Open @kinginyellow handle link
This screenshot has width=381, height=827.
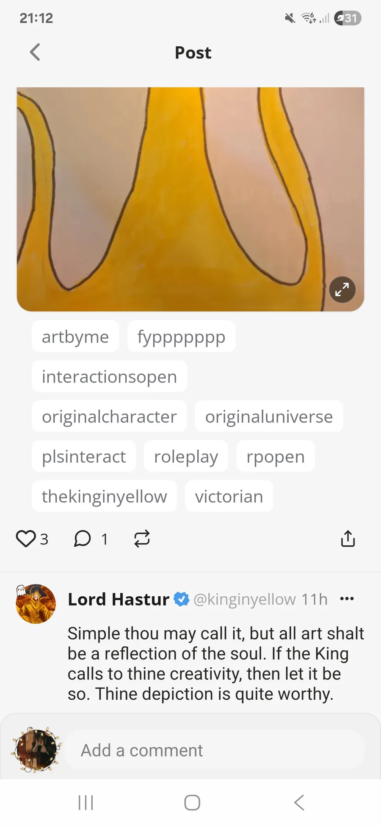pos(245,599)
